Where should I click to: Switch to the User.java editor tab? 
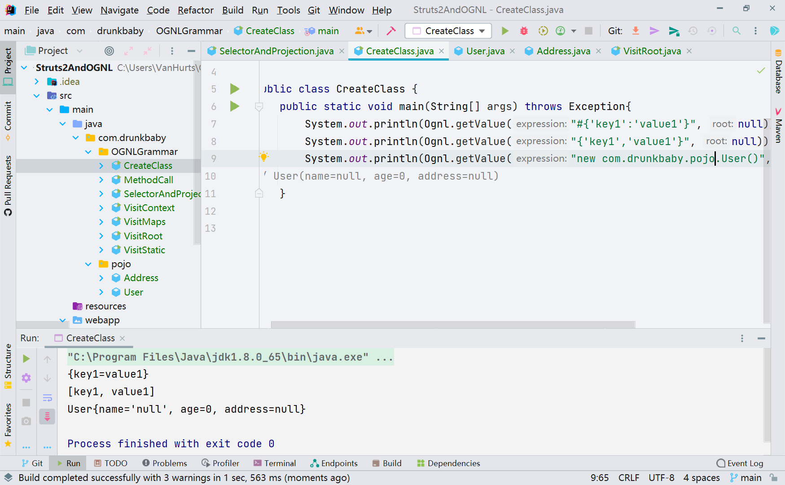pyautogui.click(x=485, y=51)
